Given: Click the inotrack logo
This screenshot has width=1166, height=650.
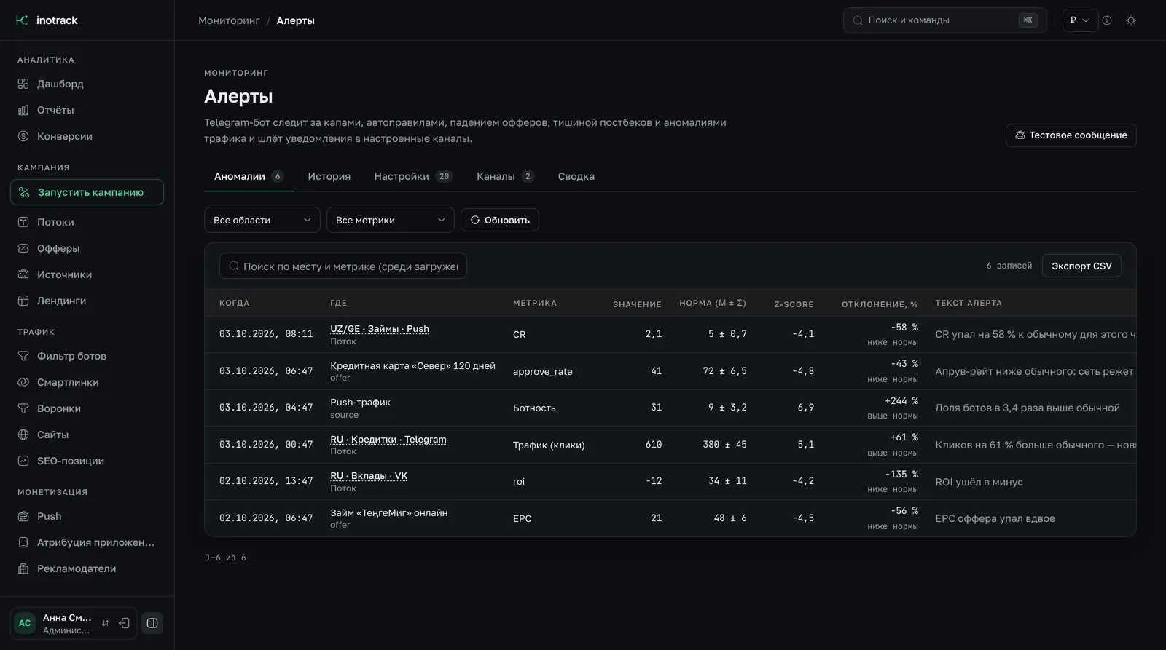Looking at the screenshot, I should pos(47,20).
